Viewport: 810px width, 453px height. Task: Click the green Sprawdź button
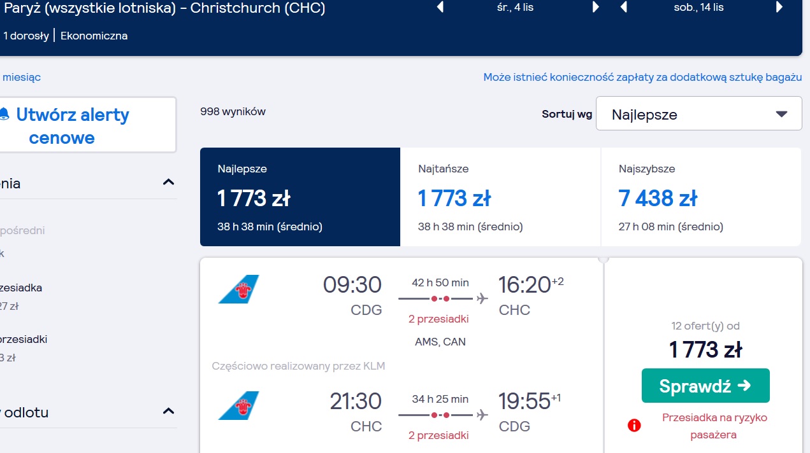pos(705,386)
